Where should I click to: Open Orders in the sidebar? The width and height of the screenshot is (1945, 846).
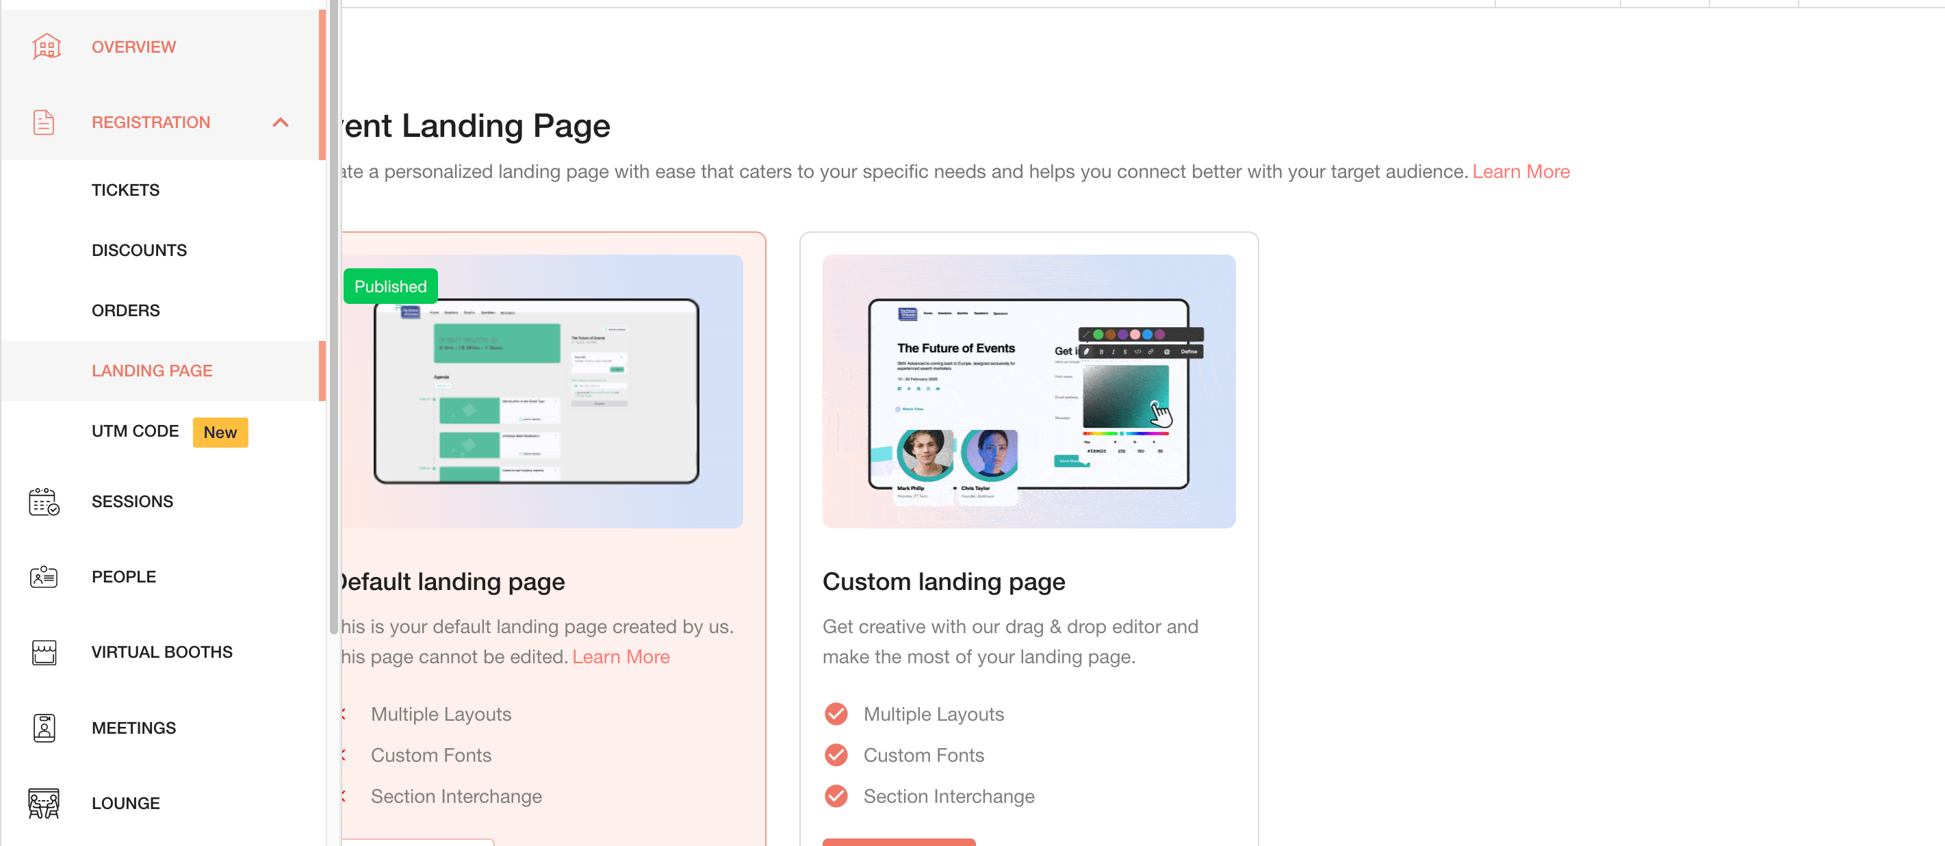(x=125, y=311)
